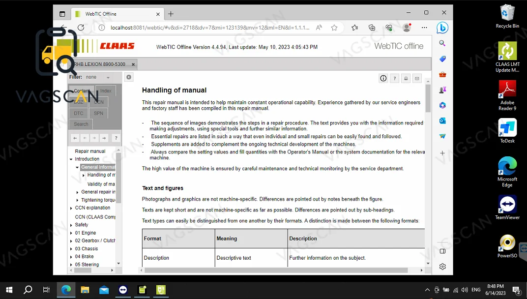
Task: Expand 01 Engine node
Action: [71, 233]
